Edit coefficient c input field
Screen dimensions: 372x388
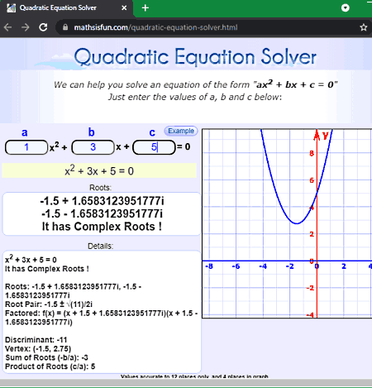click(154, 147)
